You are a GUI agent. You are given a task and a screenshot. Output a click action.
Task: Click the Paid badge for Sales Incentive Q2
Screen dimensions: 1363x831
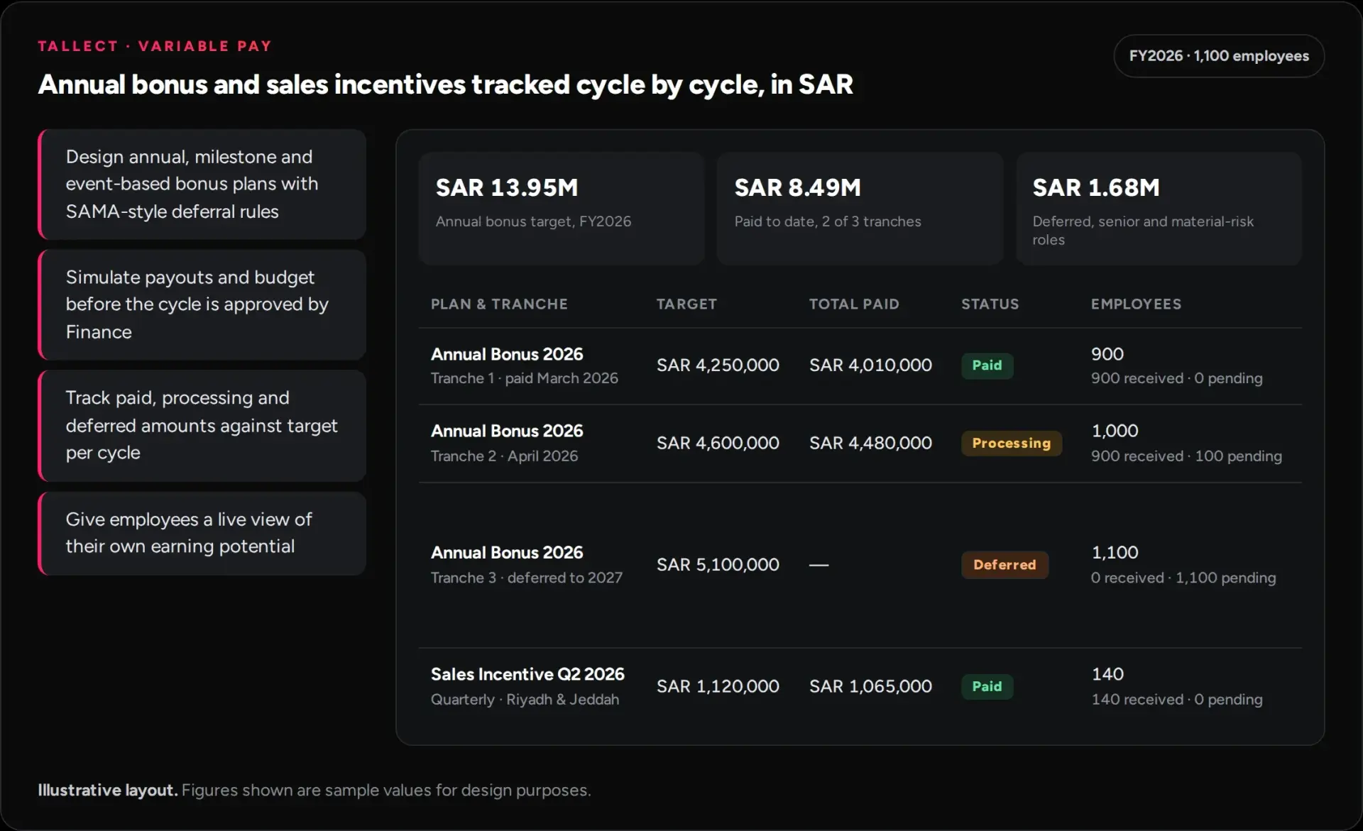(987, 686)
